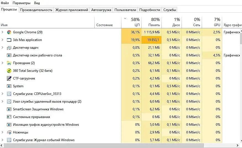Click the SmartScreen Защитника Windows icon

pos(9,109)
